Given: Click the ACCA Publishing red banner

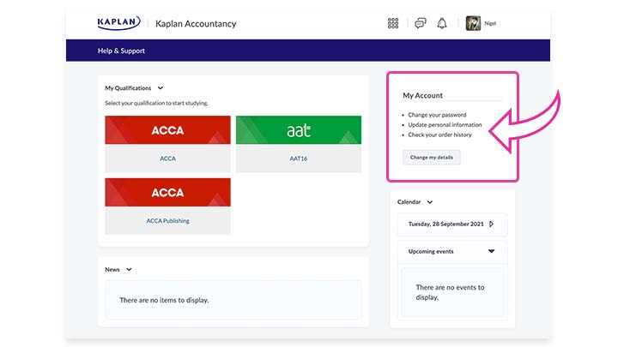Looking at the screenshot, I should [x=167, y=192].
